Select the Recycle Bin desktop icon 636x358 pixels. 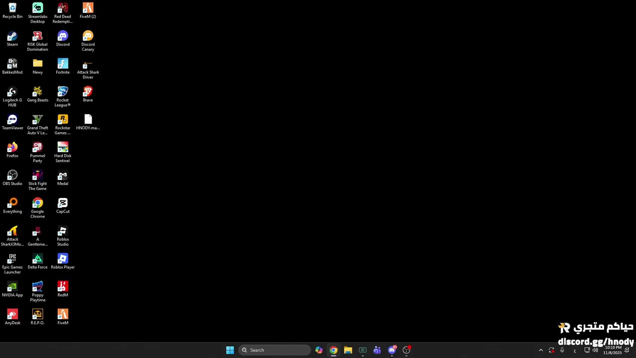tap(12, 11)
